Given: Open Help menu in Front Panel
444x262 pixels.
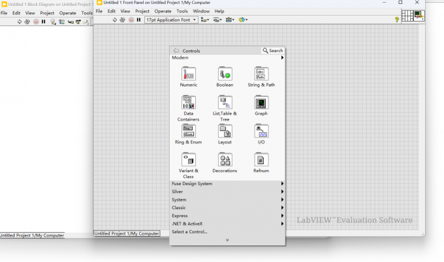Looking at the screenshot, I should click(219, 11).
